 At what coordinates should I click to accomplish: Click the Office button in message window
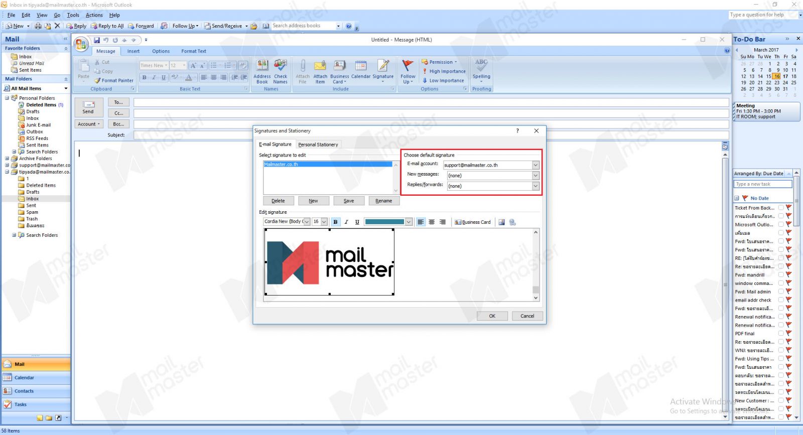(x=81, y=44)
